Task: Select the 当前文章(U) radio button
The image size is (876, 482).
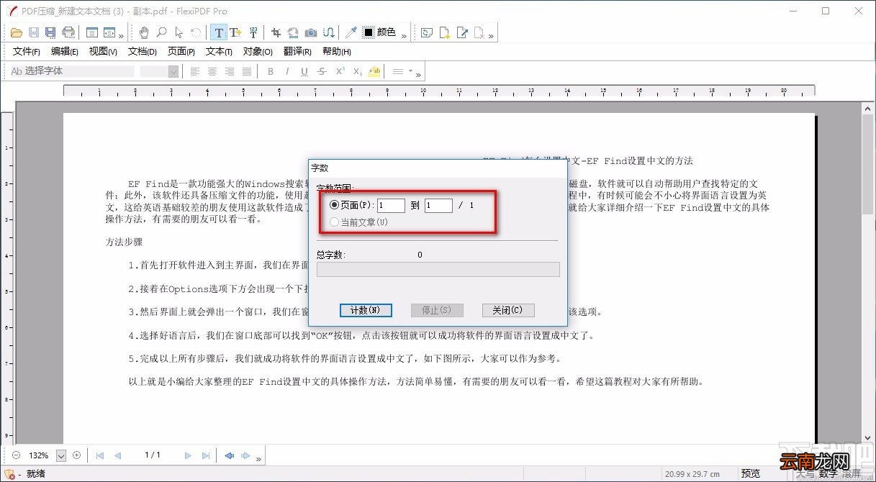Action: (334, 222)
